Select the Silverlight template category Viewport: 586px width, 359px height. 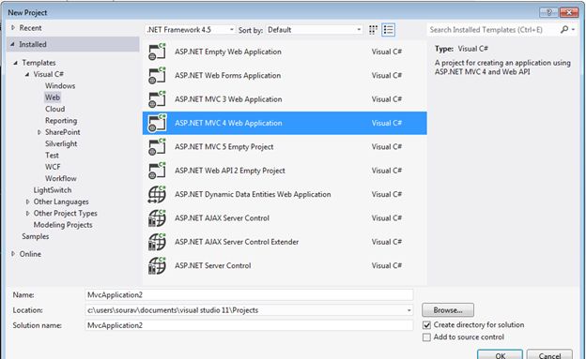(61, 143)
